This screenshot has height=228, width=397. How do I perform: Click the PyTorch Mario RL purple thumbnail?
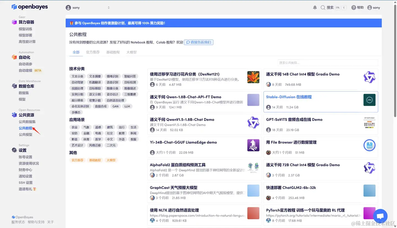(x=369, y=213)
